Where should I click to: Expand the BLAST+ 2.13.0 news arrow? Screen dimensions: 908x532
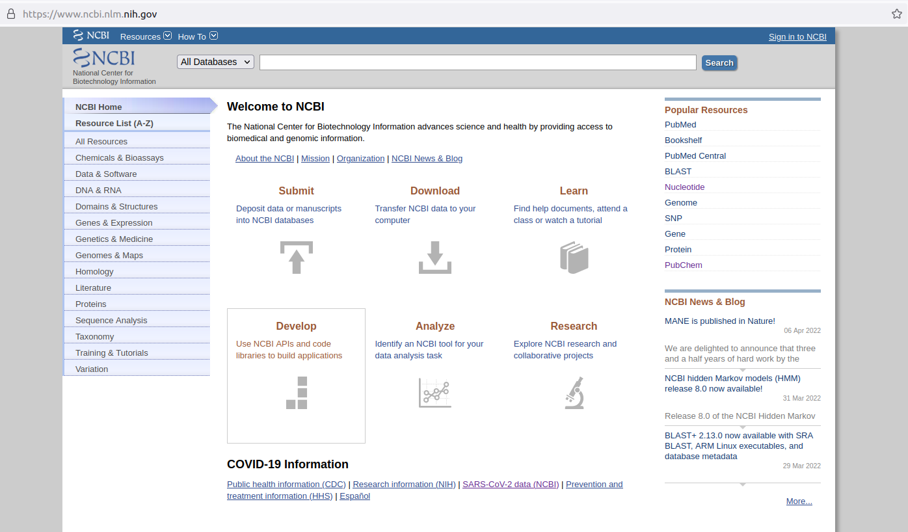743,484
